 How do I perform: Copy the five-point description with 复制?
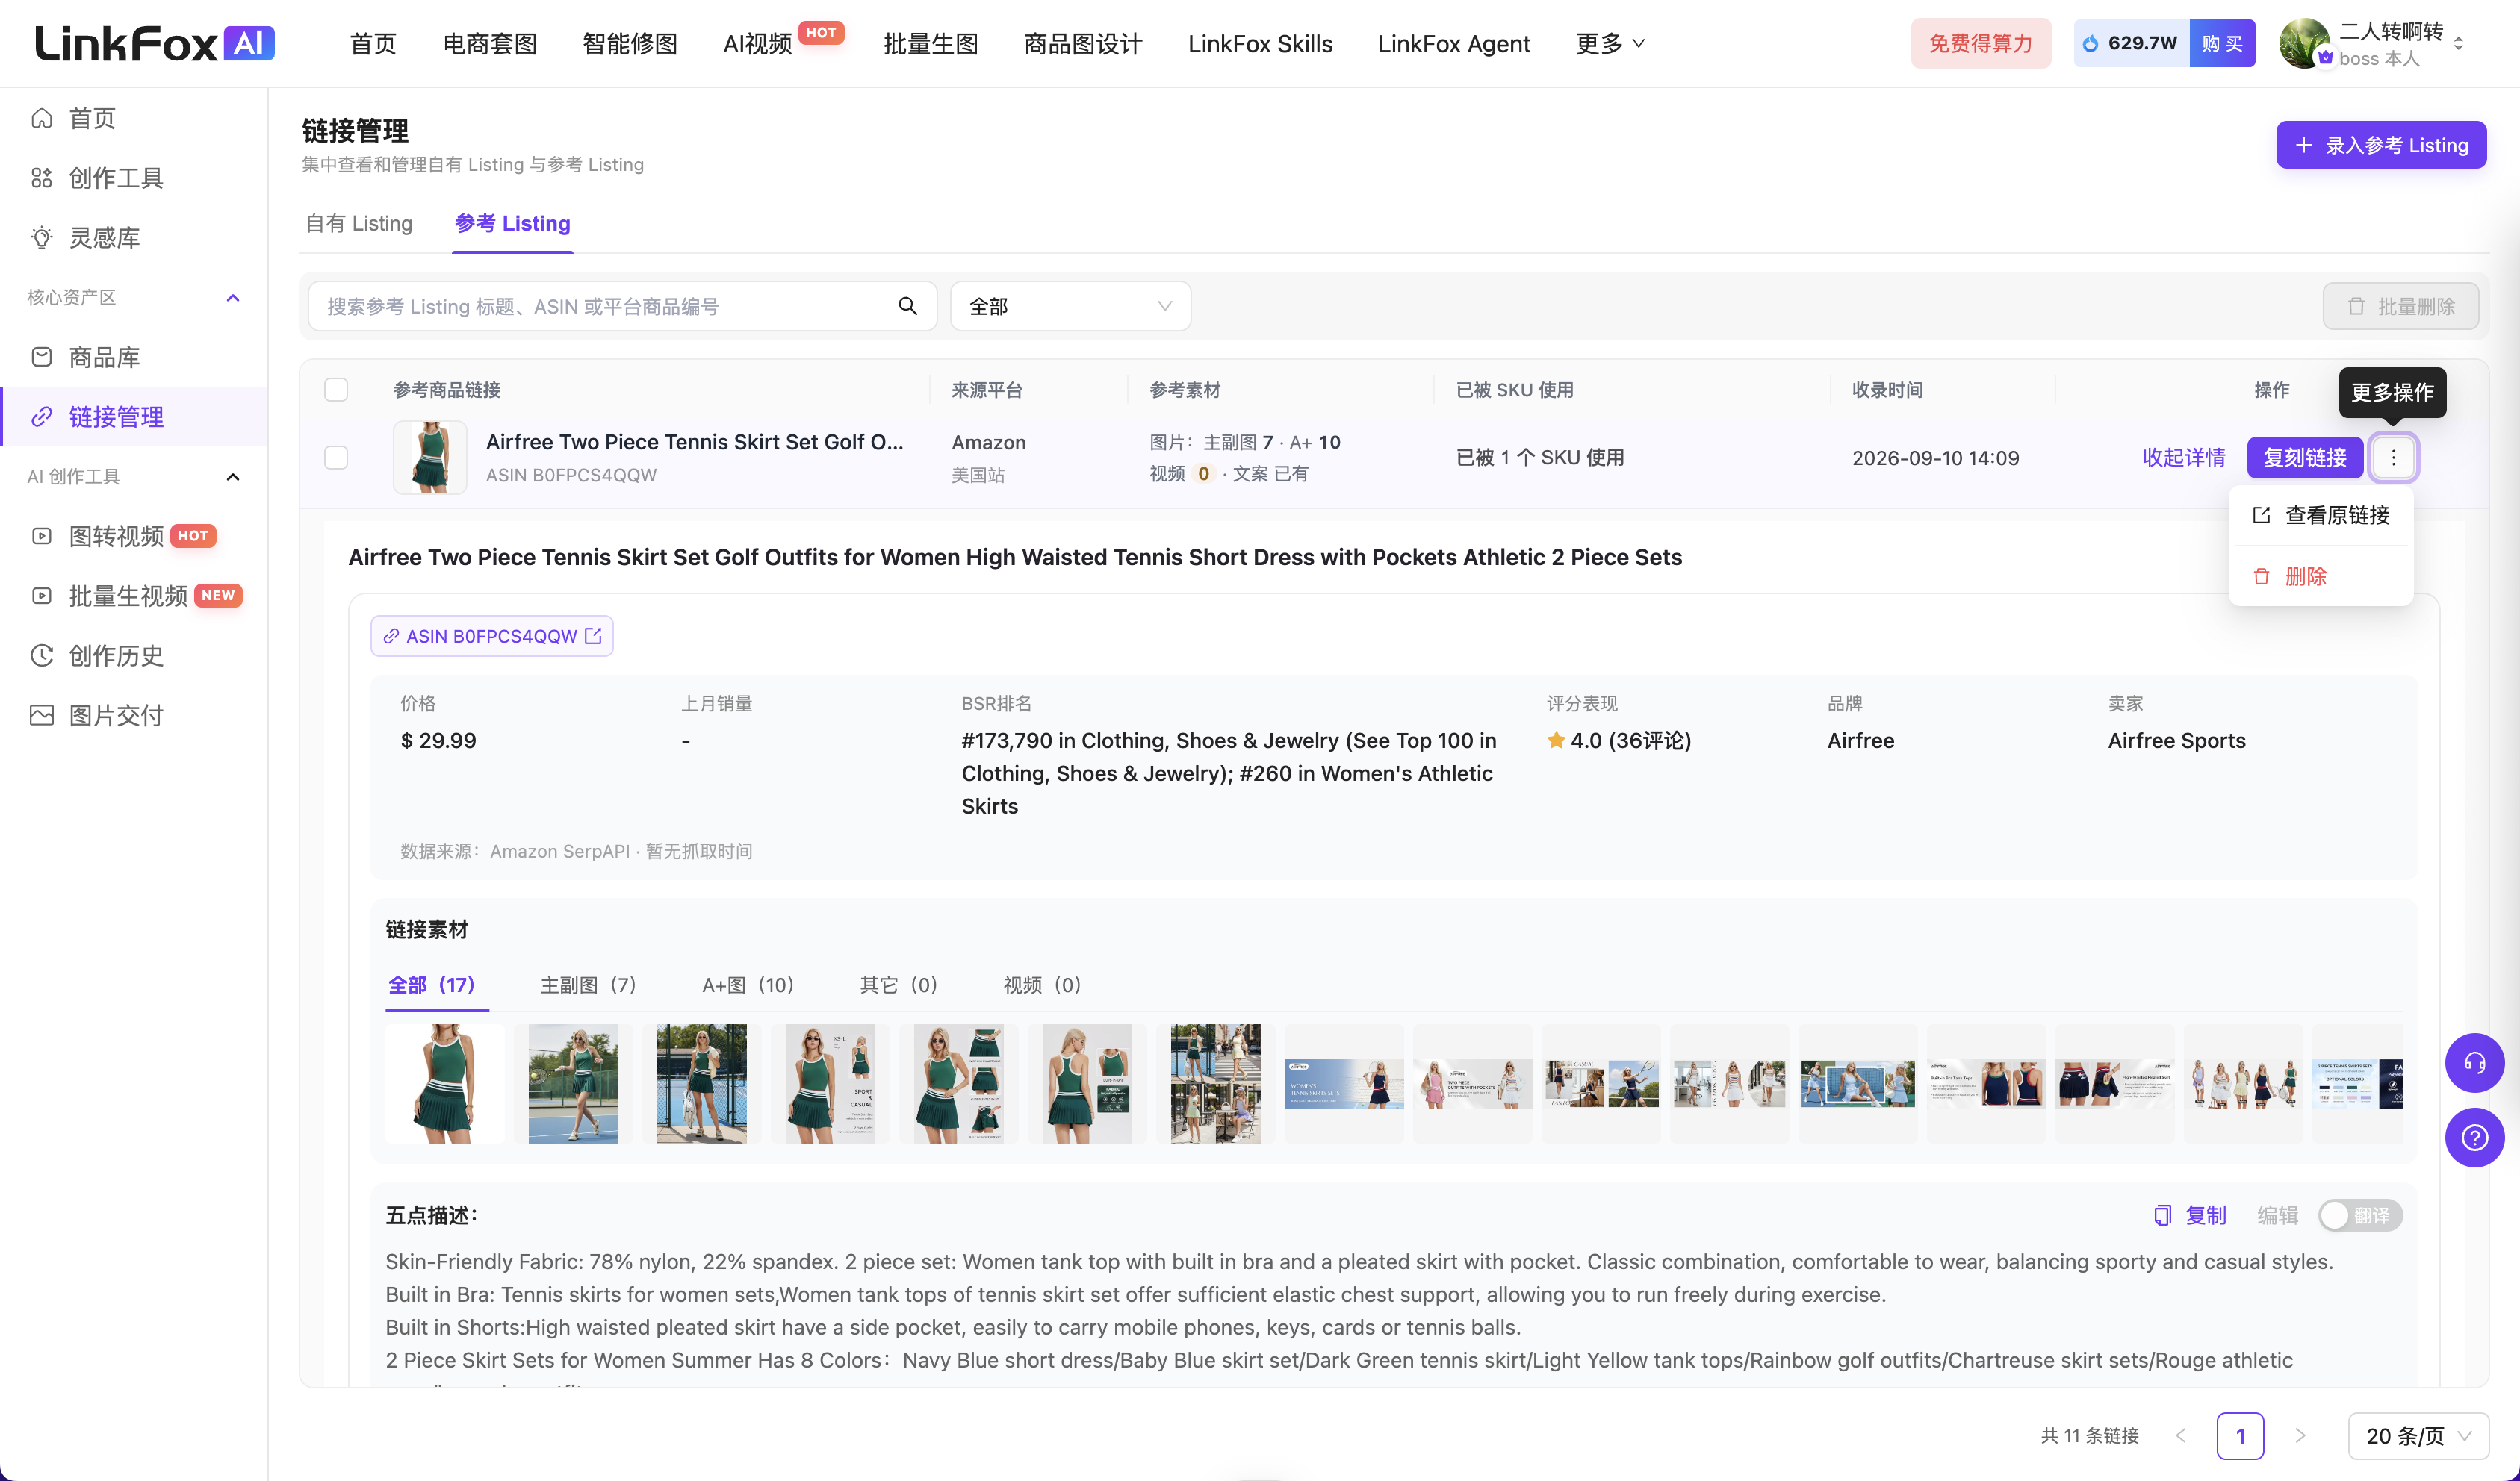2191,1215
